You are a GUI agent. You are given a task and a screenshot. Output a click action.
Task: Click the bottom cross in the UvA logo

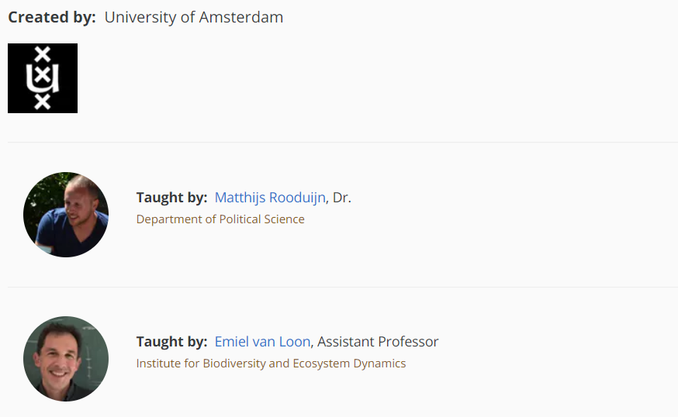click(43, 101)
